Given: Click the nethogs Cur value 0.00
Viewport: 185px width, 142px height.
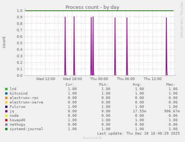Looking at the screenshot, I should (x=72, y=125).
